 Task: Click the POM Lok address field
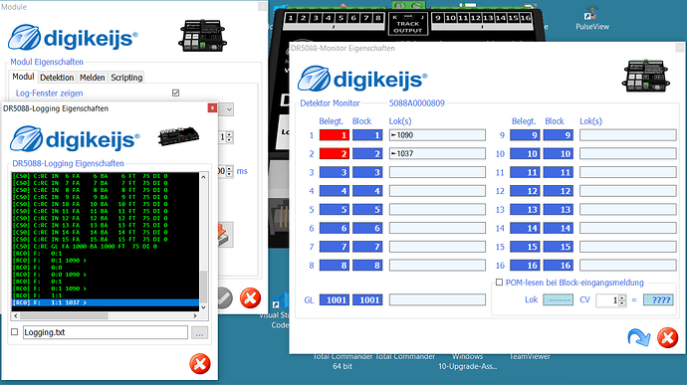(559, 300)
